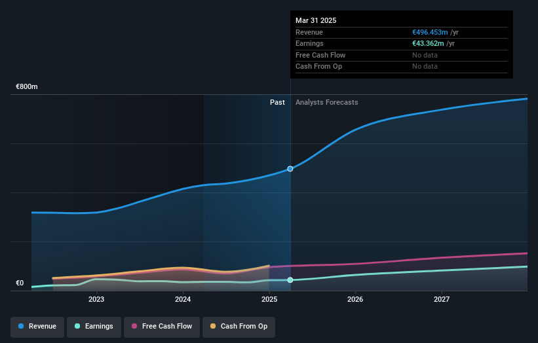Click the 2025 x-axis label
The width and height of the screenshot is (538, 343).
[269, 300]
